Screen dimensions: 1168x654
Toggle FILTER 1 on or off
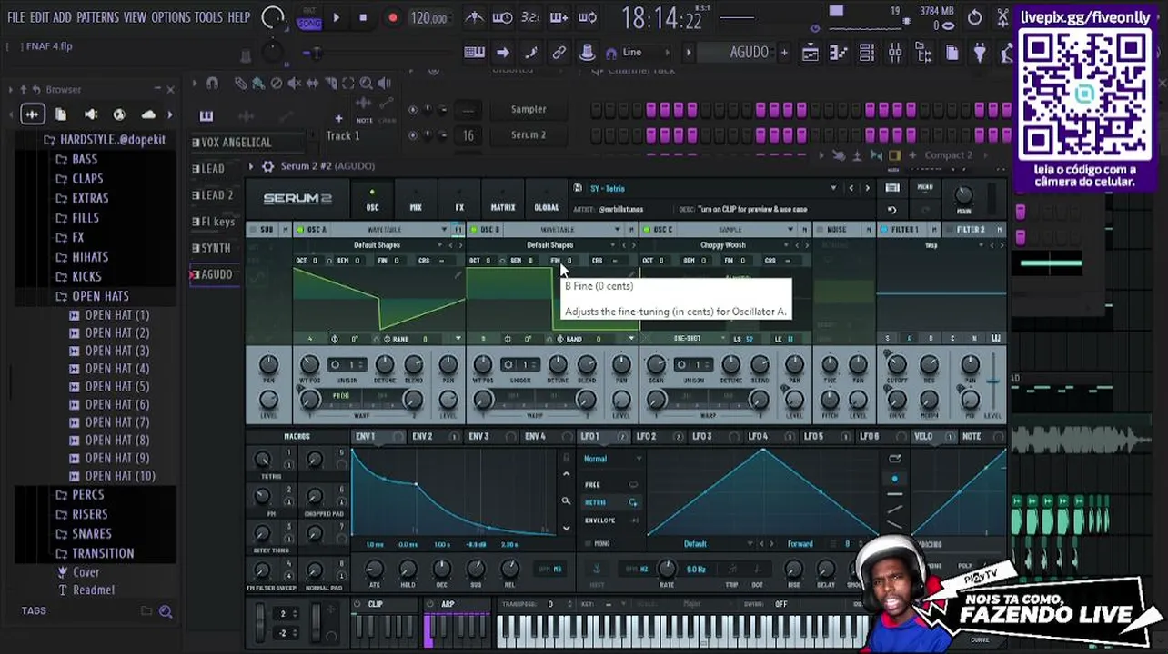883,230
